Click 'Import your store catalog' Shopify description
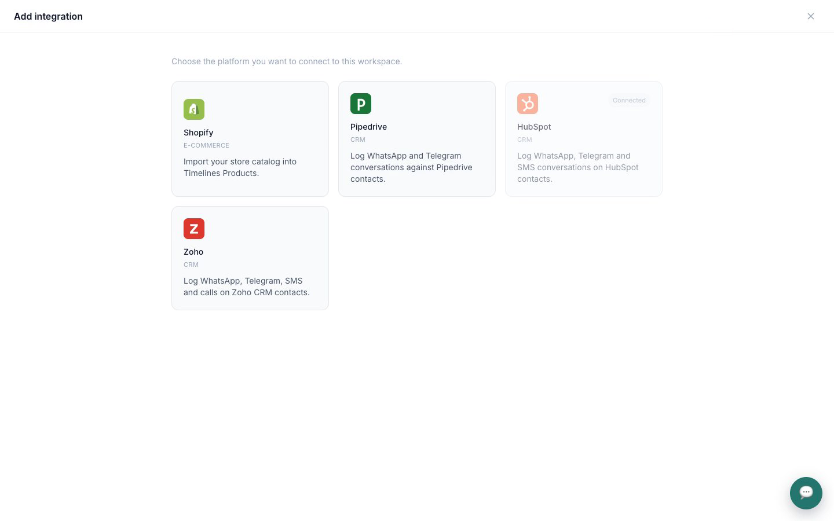Viewport: 834px width, 521px height. click(240, 167)
